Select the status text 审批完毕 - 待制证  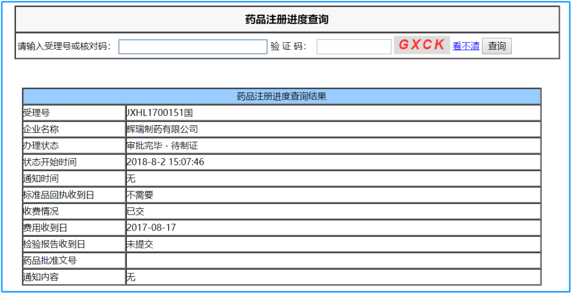coord(162,145)
